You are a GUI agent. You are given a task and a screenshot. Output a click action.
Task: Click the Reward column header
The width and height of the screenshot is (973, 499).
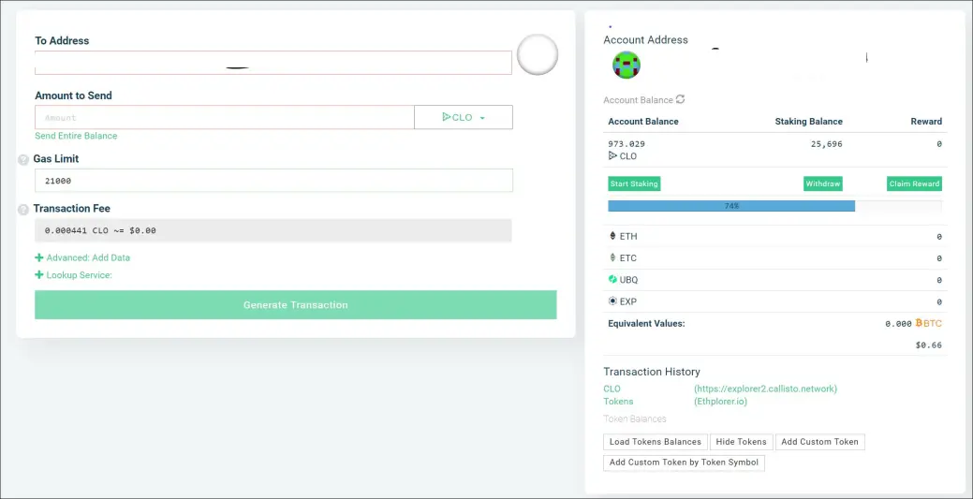pos(926,122)
